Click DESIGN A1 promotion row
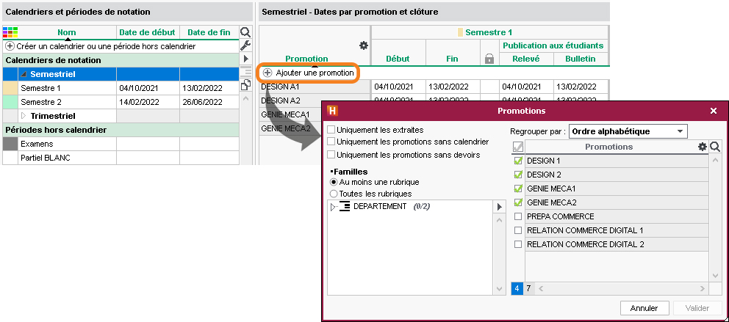The height and width of the screenshot is (322, 729). click(x=315, y=87)
